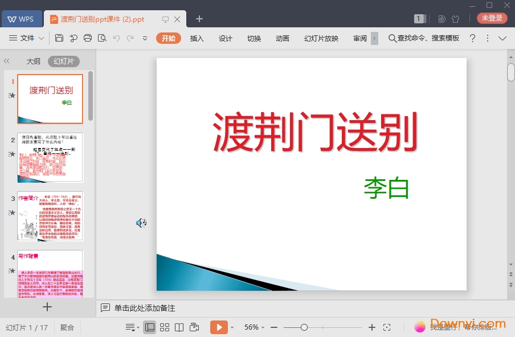
Task: Open Print Preview from quick access toolbar
Action: [x=103, y=38]
